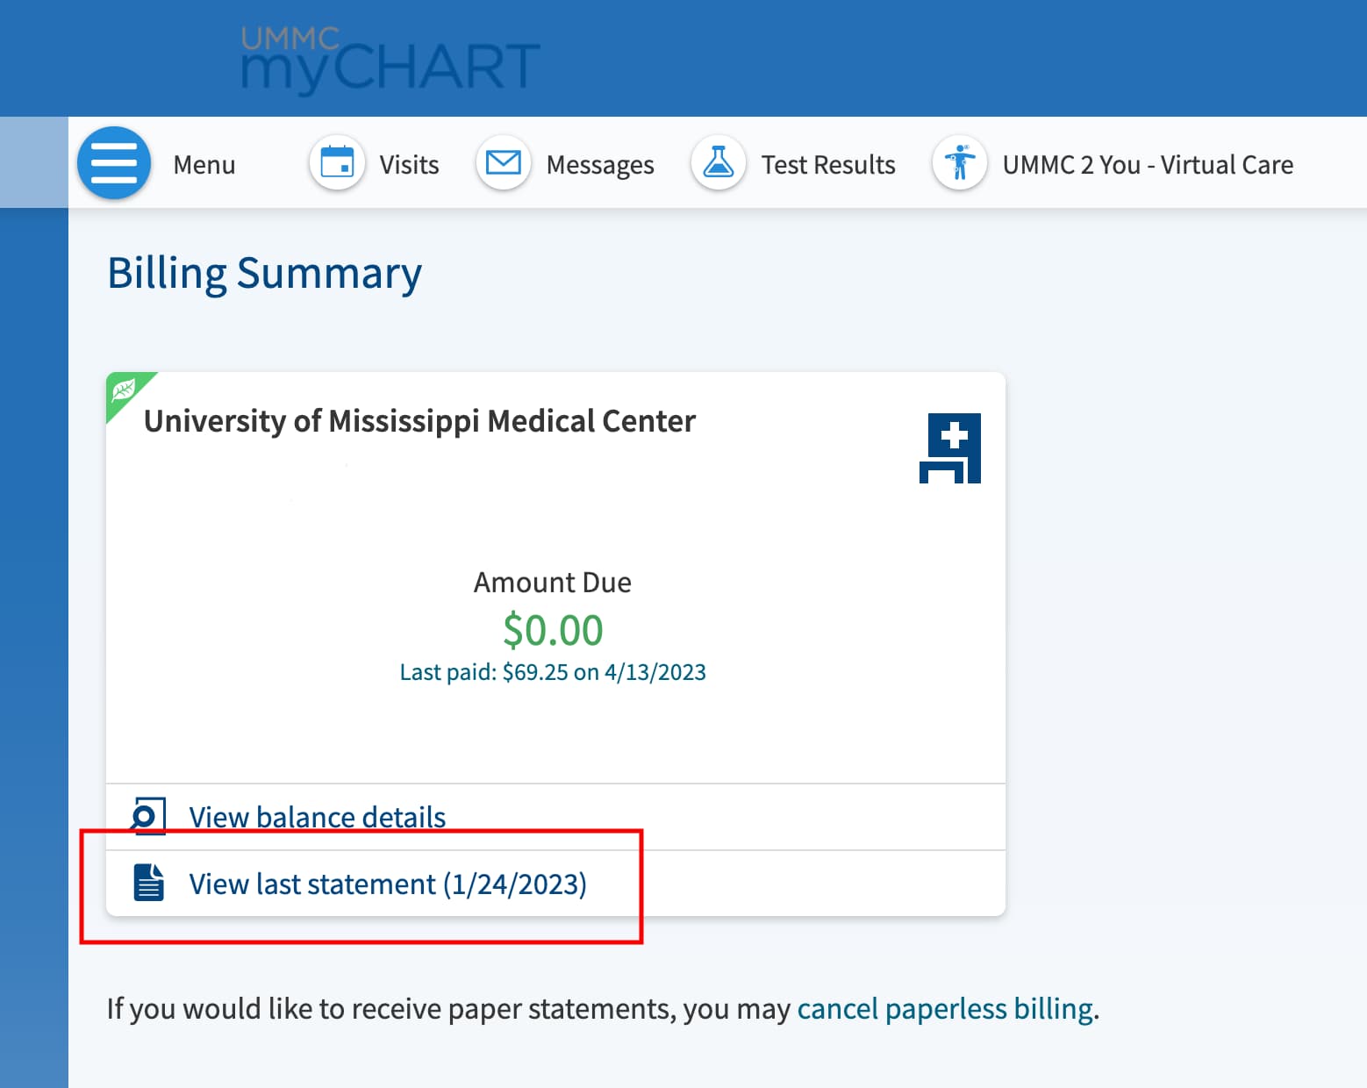Screen dimensions: 1367x1088
Task: Open UMMC 2 You - Virtual Care
Action: 1148,165
